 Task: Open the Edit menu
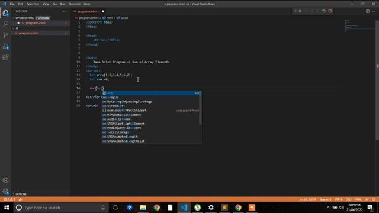[21, 4]
